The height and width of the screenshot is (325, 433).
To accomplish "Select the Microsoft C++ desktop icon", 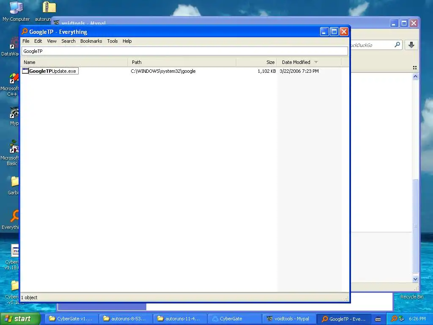I will click(x=14, y=78).
